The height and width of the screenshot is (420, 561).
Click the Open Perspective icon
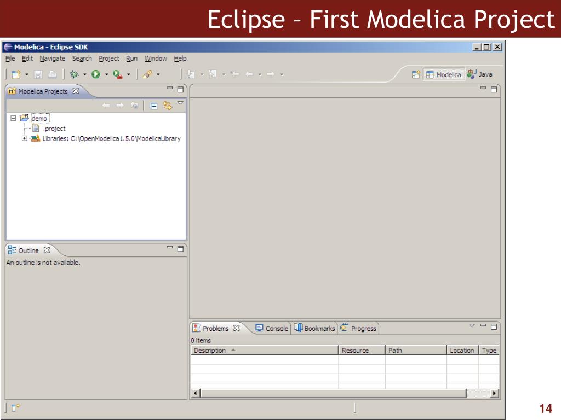pos(416,74)
